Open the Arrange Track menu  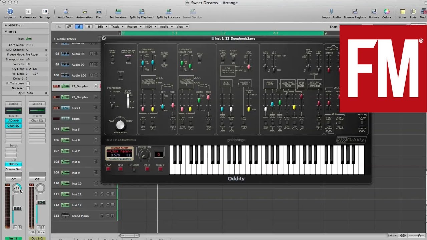point(116,27)
